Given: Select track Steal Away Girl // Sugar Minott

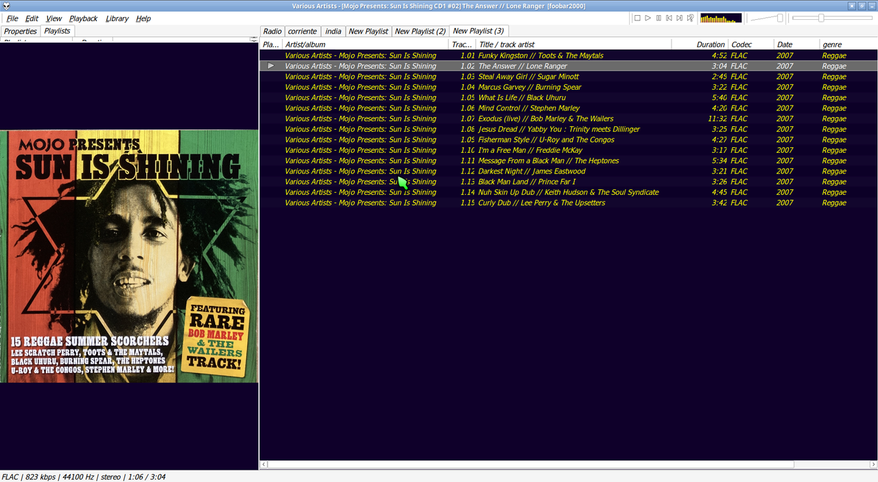Looking at the screenshot, I should pos(568,77).
